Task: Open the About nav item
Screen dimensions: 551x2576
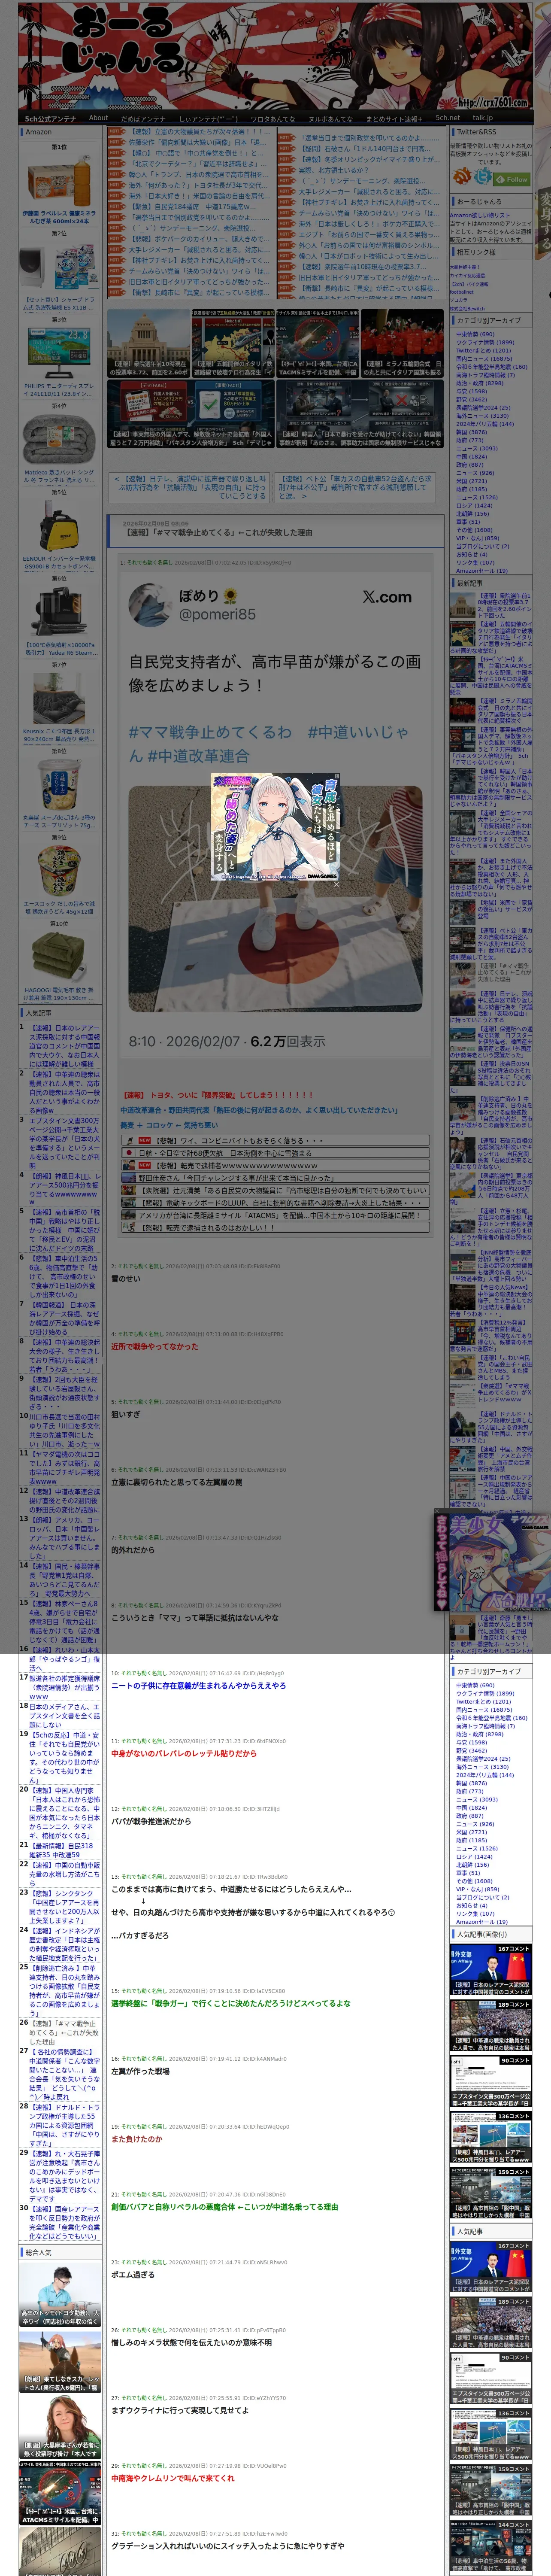Action: click(x=98, y=118)
